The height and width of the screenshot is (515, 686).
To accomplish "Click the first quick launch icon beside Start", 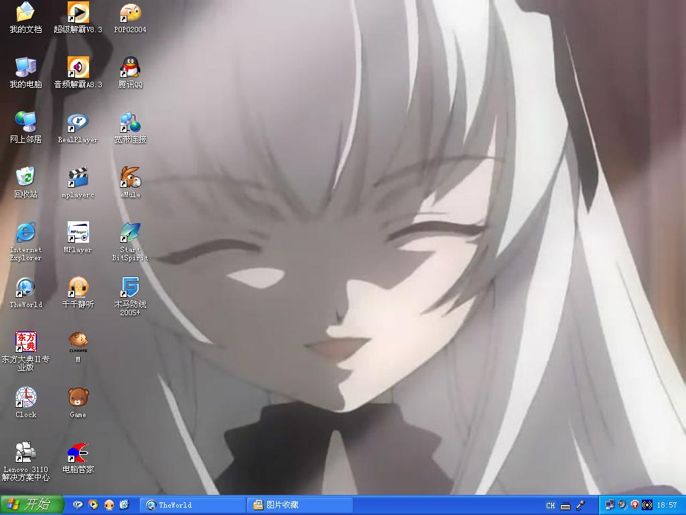I will pos(78,505).
